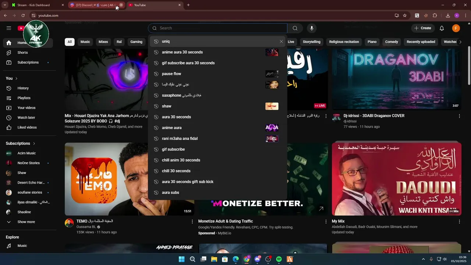This screenshot has height=265, width=471.
Task: Open the tab search dropdown in browser
Action: 5,5
